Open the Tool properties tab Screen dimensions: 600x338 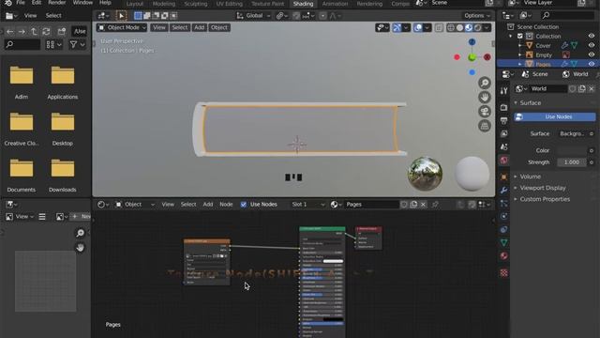pos(504,90)
